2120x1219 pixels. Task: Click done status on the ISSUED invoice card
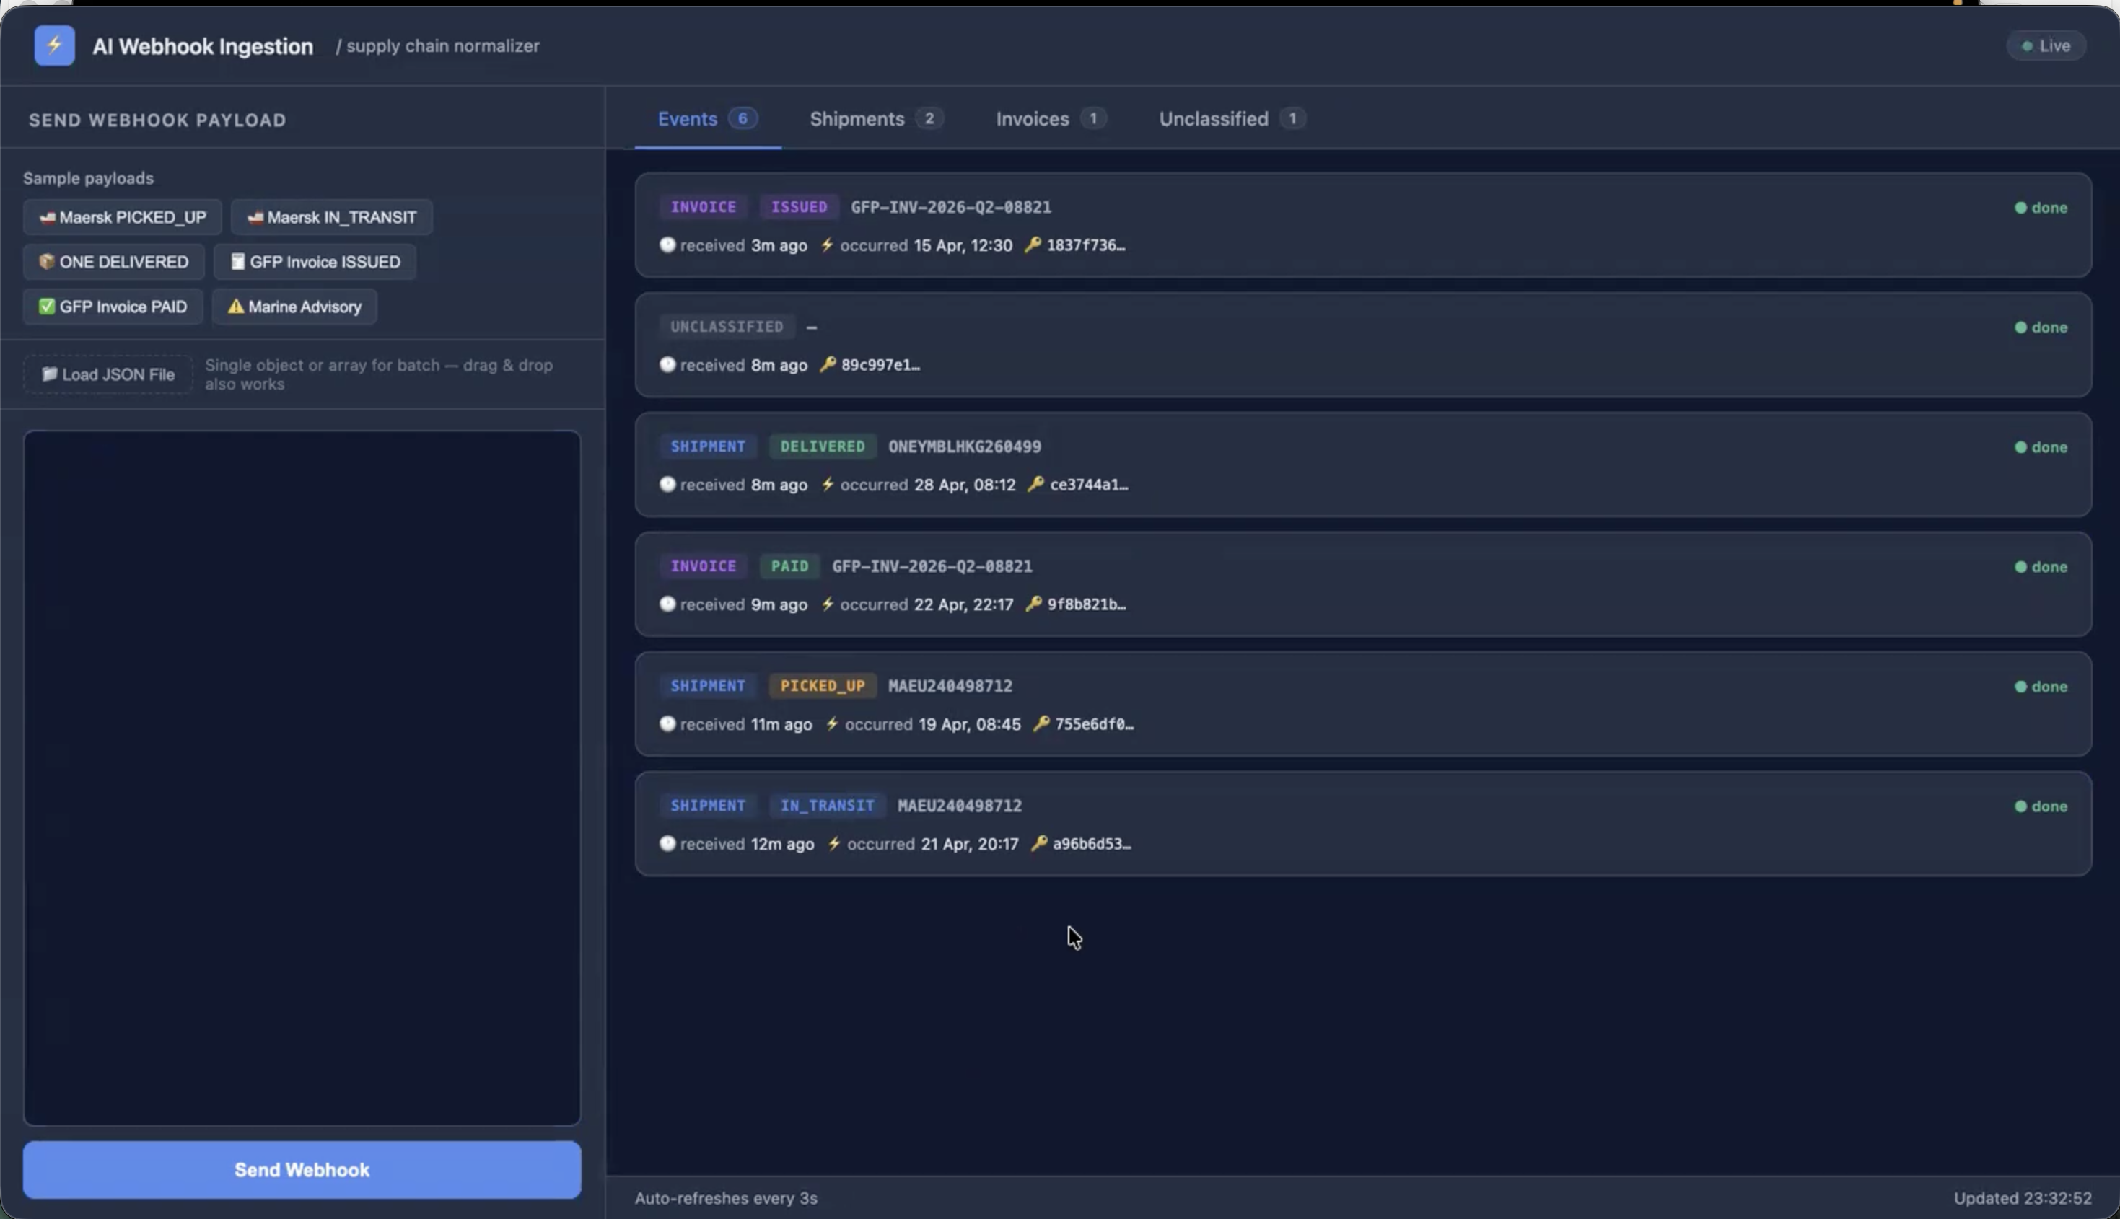pos(2041,208)
